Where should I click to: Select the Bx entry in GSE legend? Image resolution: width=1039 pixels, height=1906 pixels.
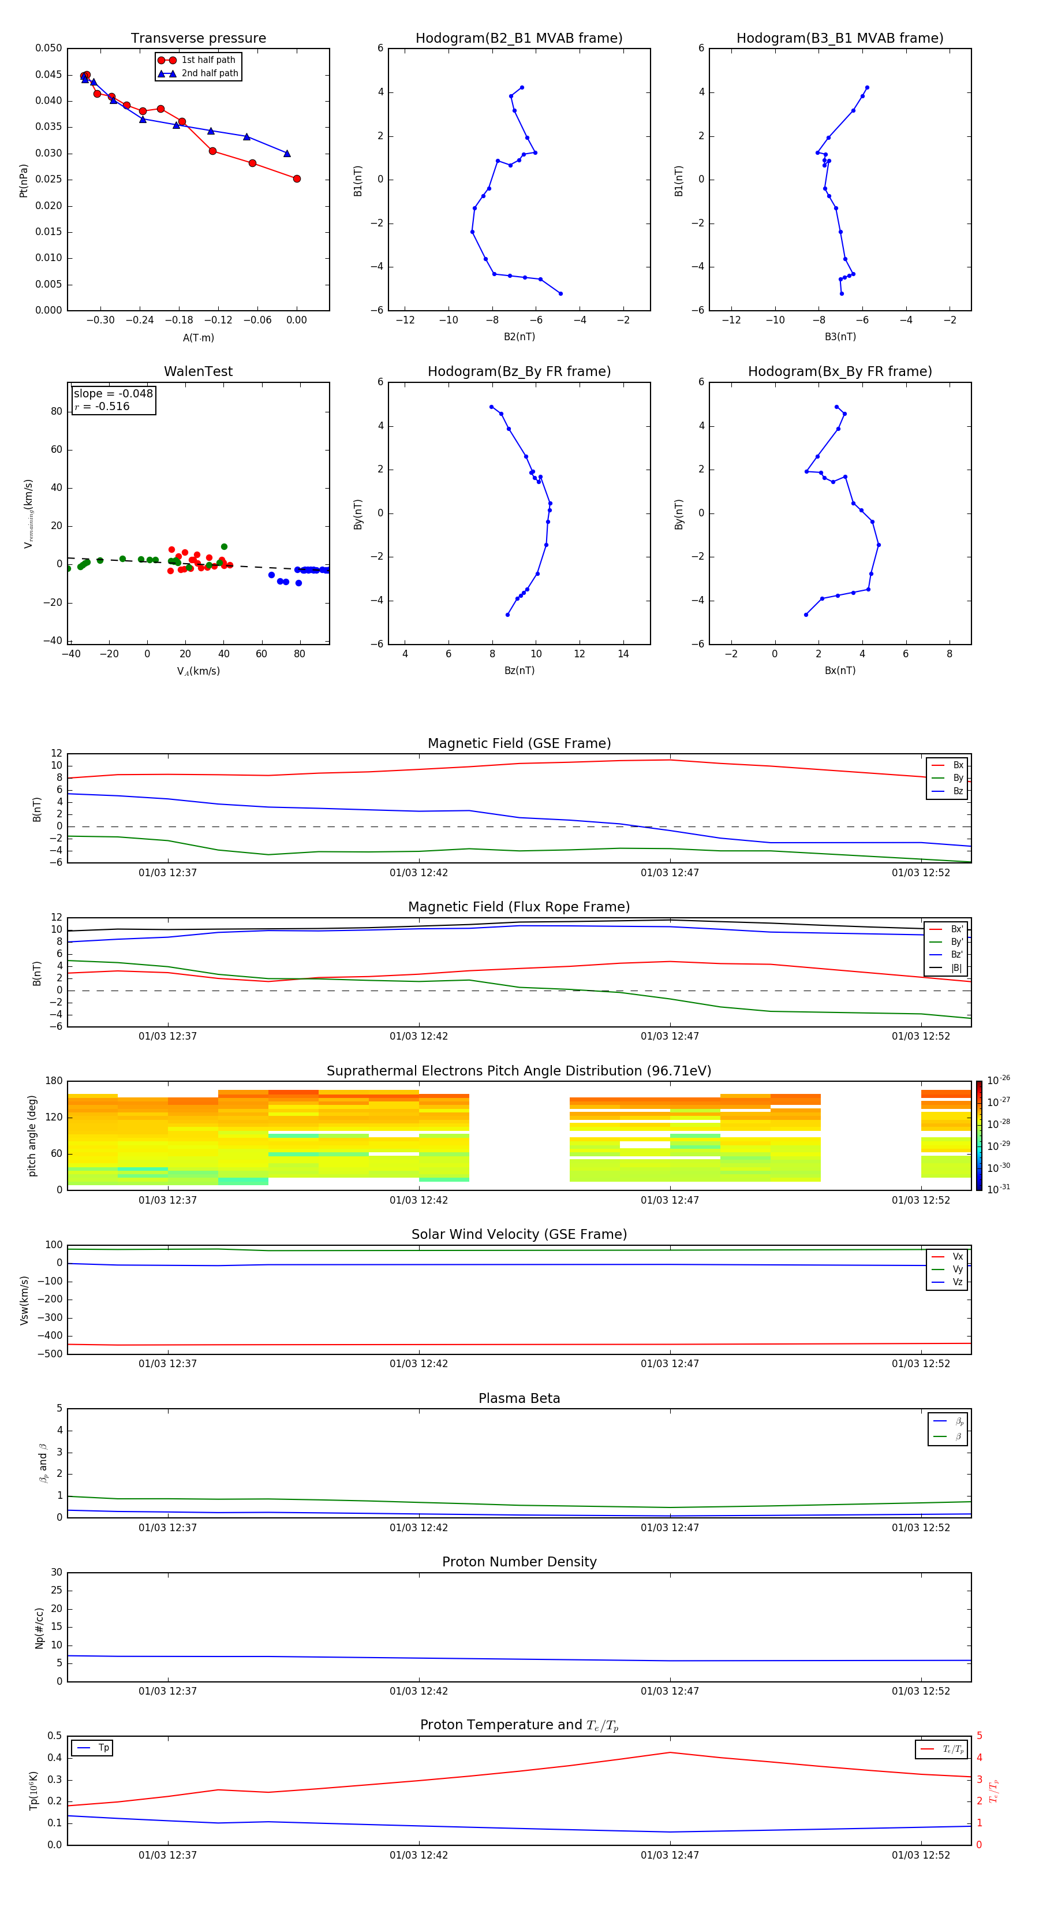(x=947, y=765)
